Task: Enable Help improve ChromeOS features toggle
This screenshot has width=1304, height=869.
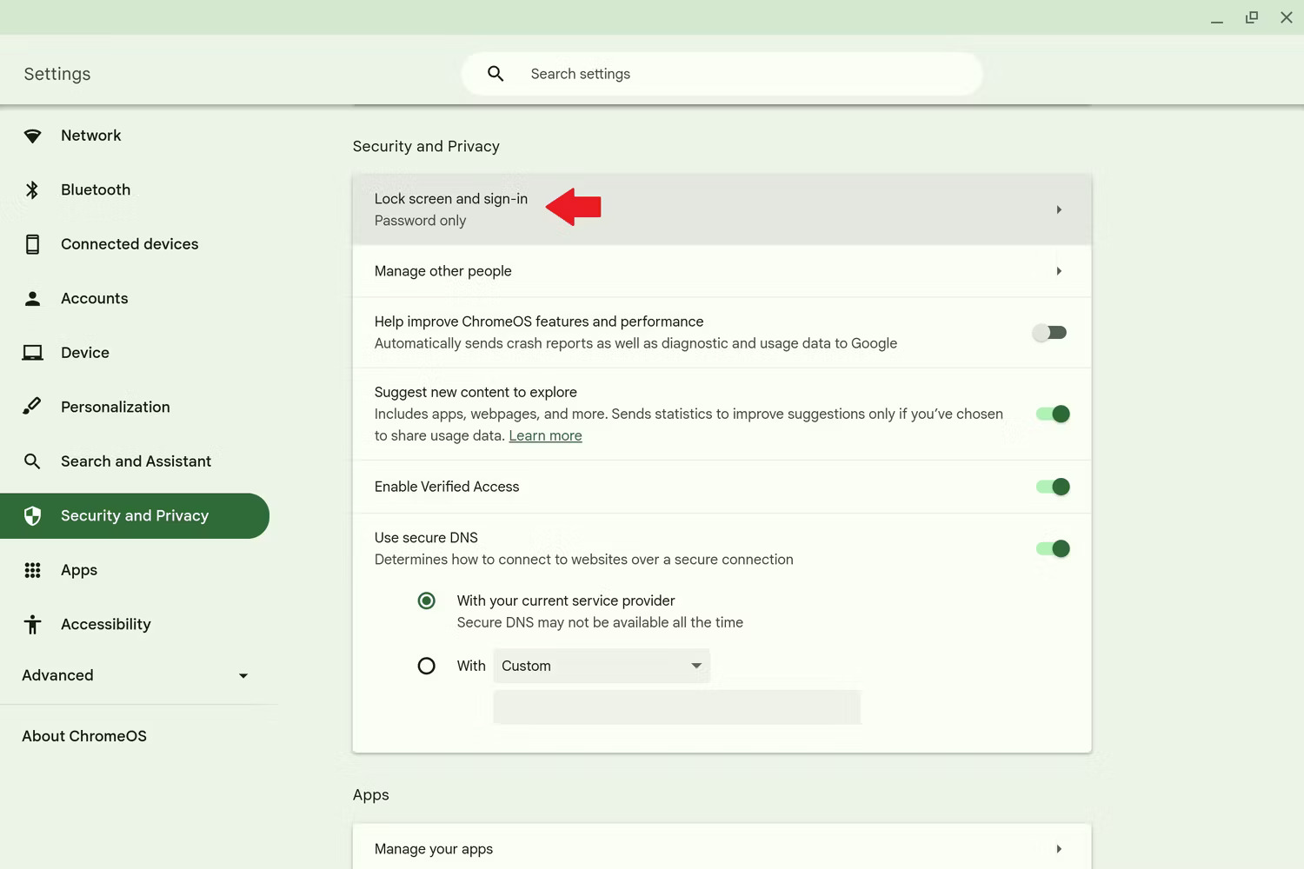Action: point(1050,333)
